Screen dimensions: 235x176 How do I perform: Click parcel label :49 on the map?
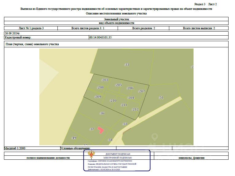(74, 138)
